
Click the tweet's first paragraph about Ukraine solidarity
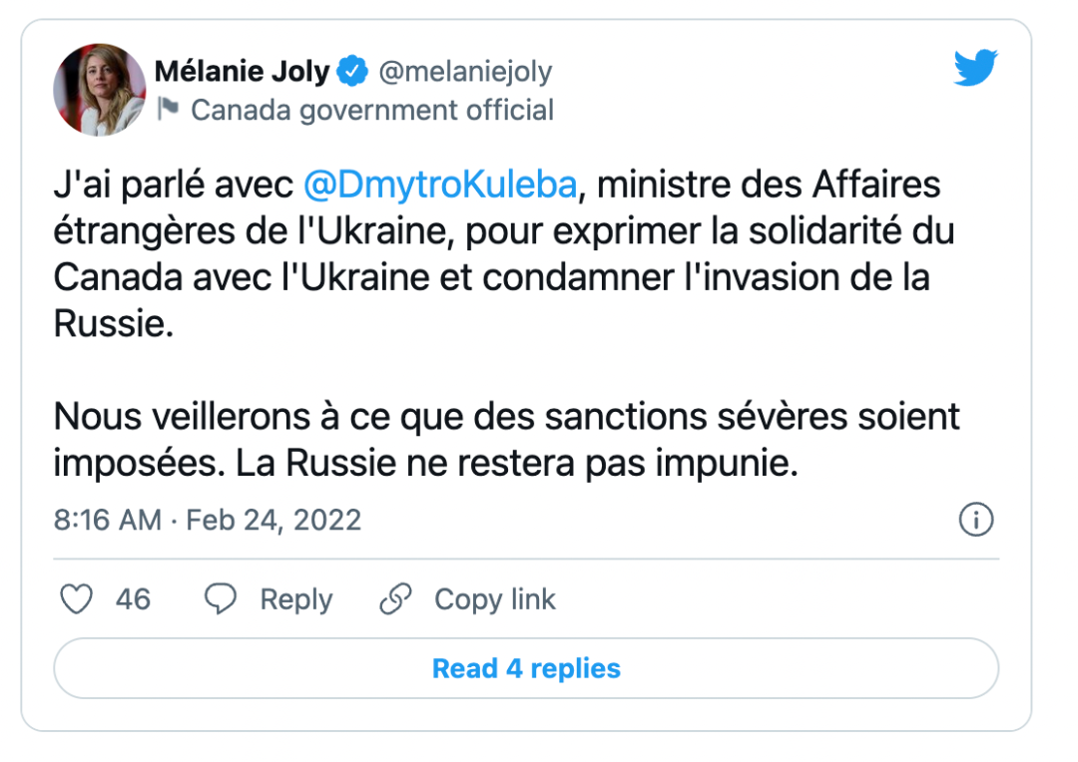(x=504, y=254)
